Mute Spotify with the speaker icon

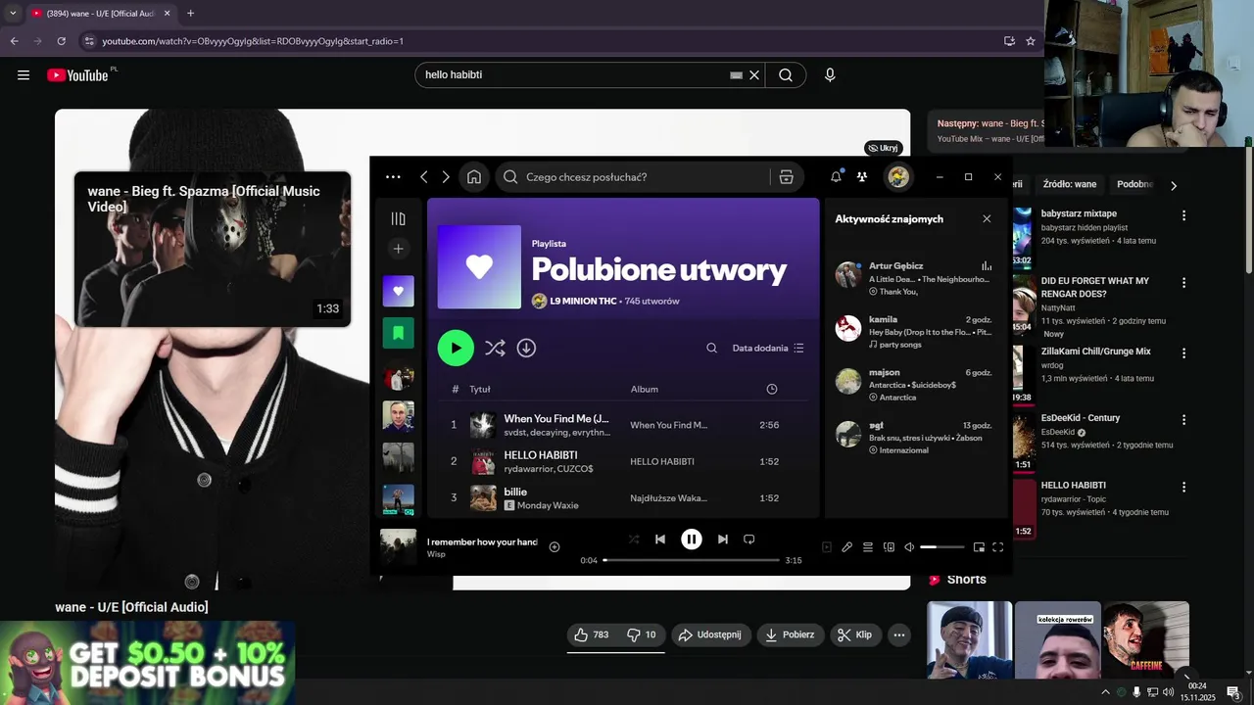click(909, 547)
